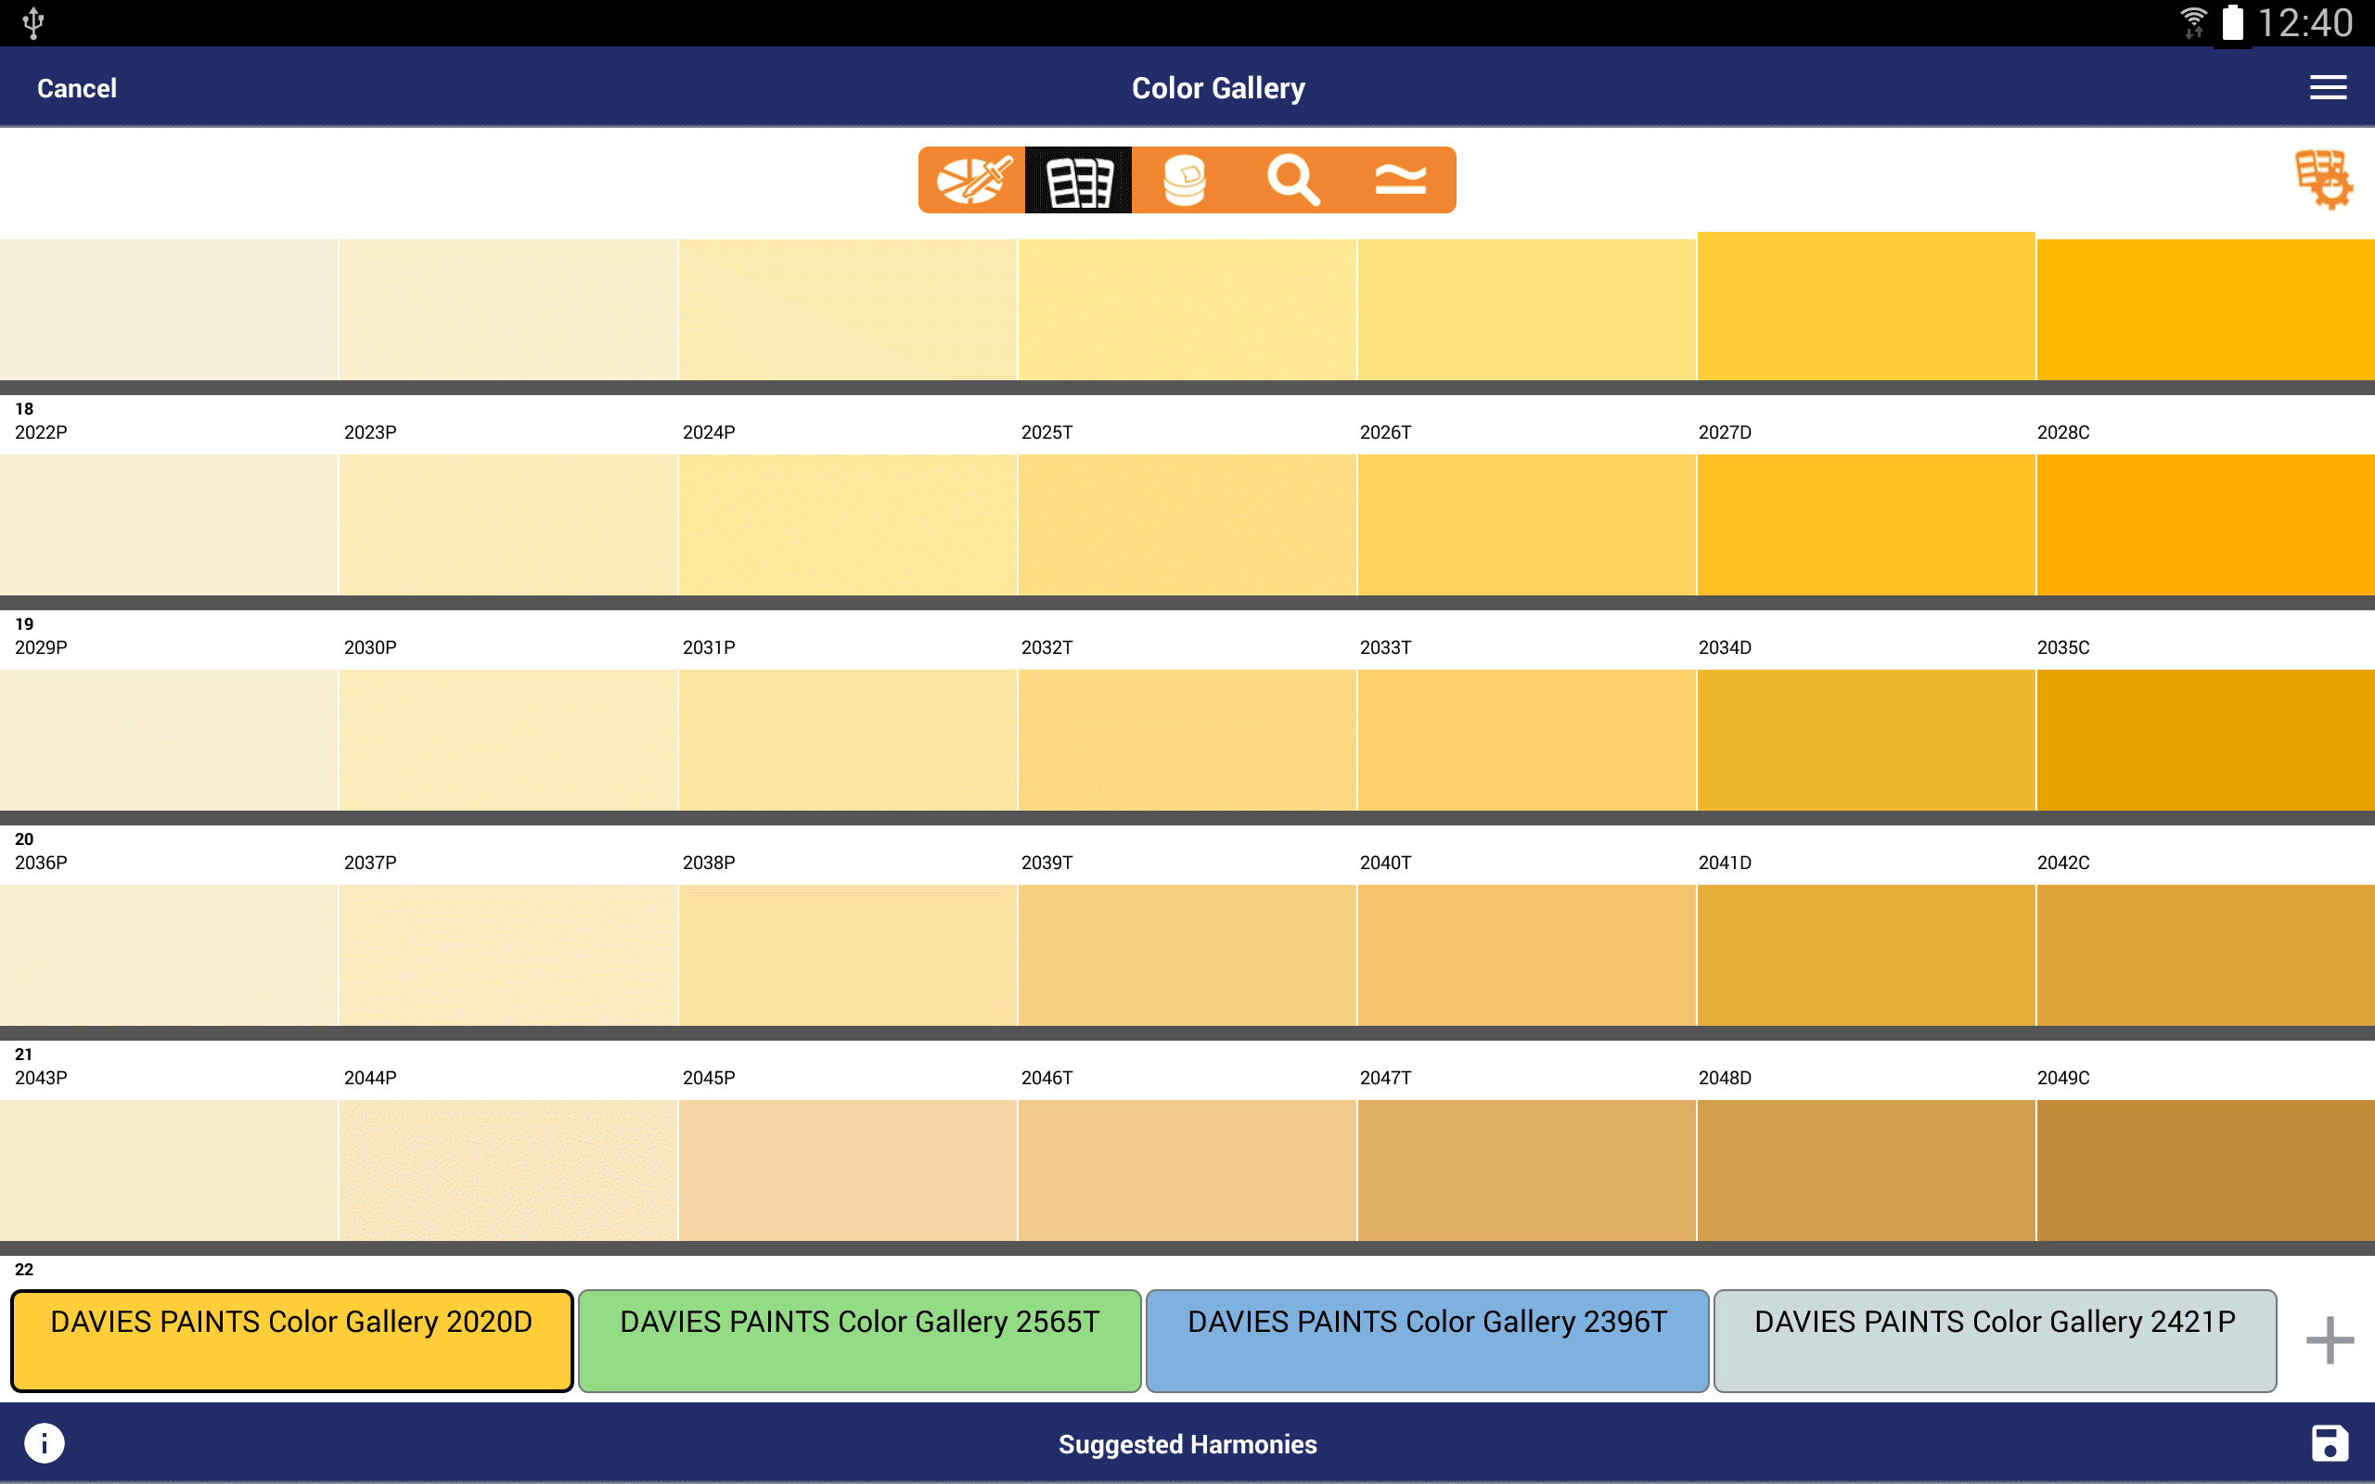Select the fan deck swatch view icon
Viewport: 2375px width, 1484px height.
pyautogui.click(x=1078, y=180)
